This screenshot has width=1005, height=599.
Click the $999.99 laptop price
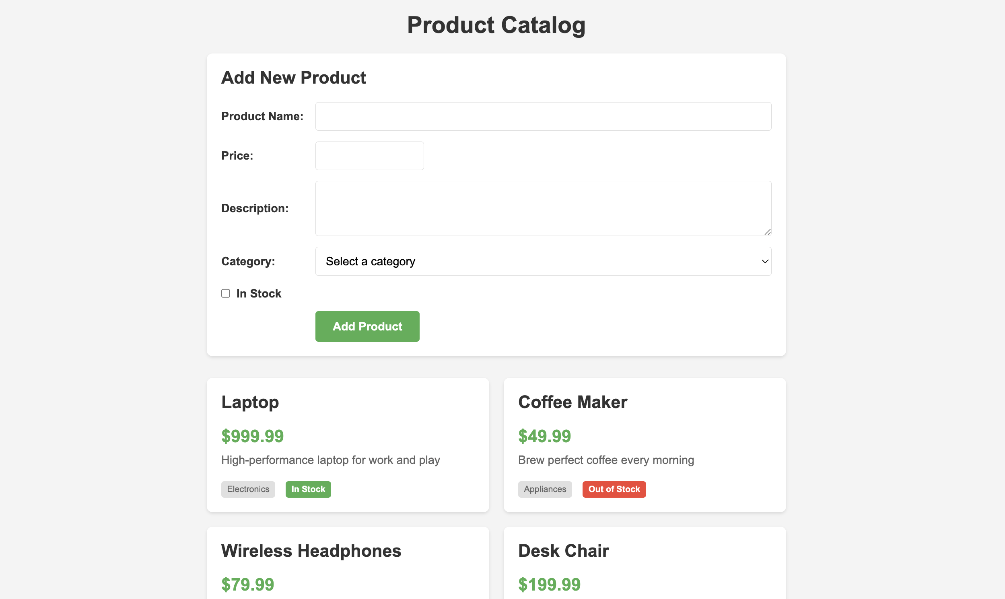click(253, 436)
